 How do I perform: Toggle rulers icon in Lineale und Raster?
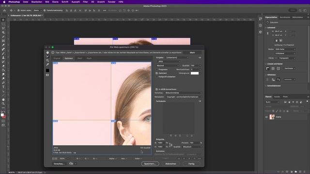[268, 69]
